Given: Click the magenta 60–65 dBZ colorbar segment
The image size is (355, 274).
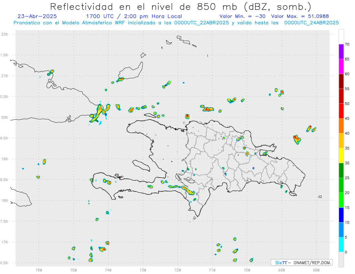Looking at the screenshot, I should pyautogui.click(x=341, y=67).
